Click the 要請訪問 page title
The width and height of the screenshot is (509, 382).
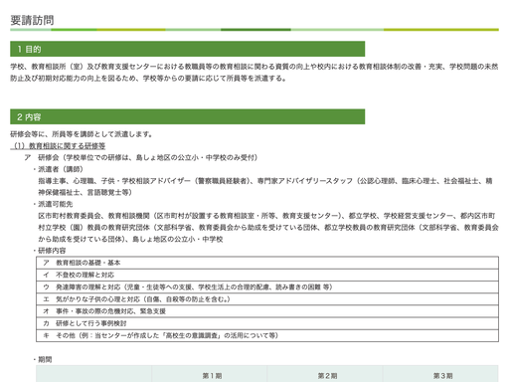(32, 20)
